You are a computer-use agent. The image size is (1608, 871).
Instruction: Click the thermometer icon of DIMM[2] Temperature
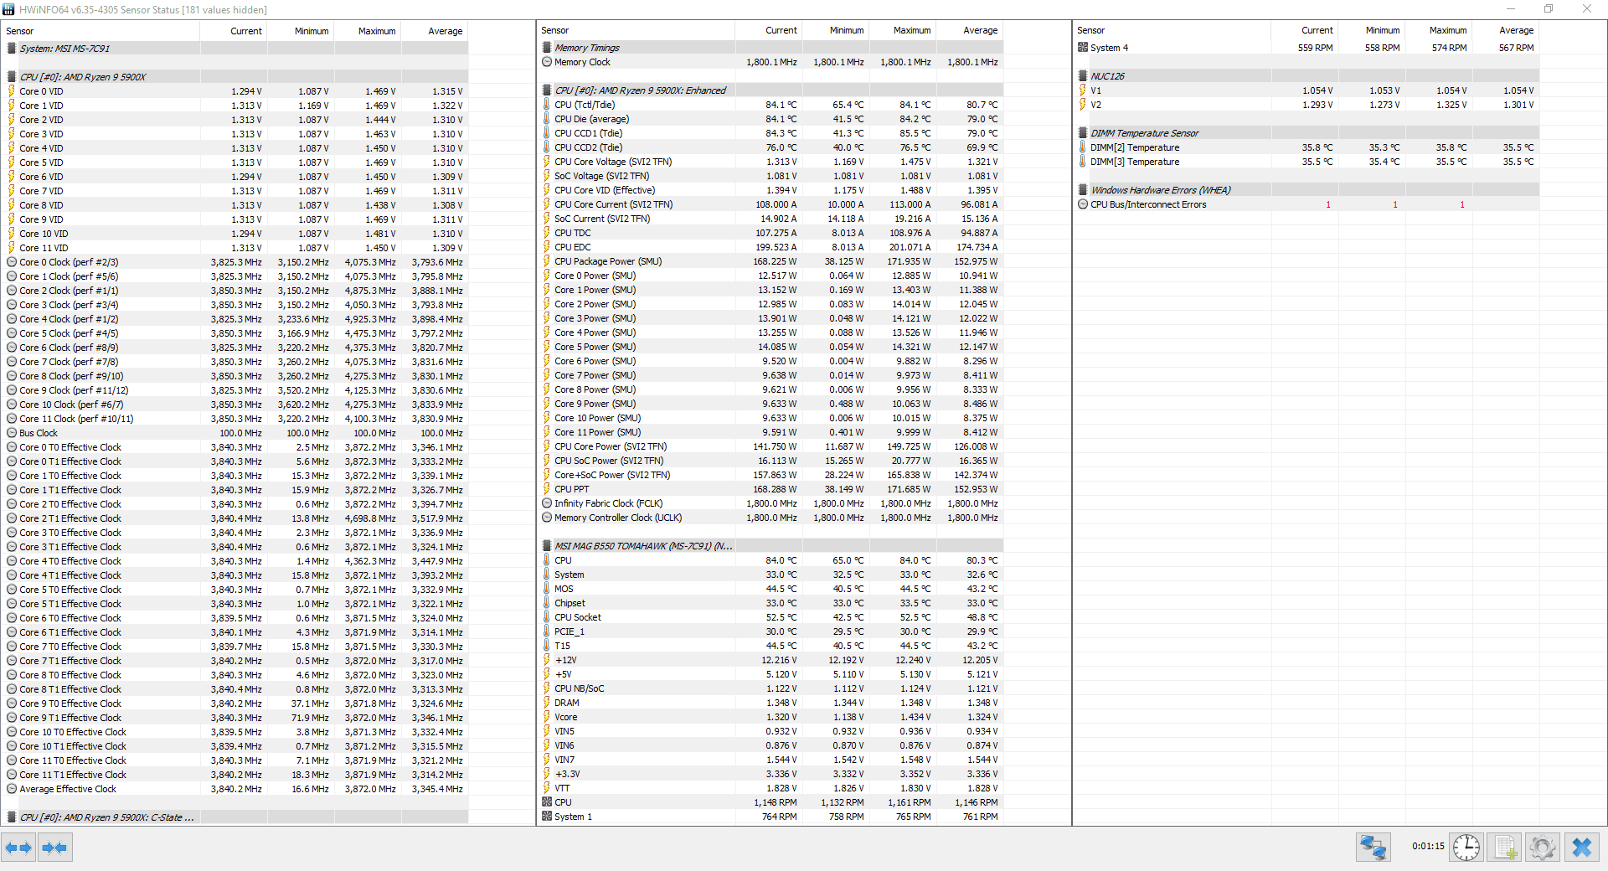[x=1083, y=147]
